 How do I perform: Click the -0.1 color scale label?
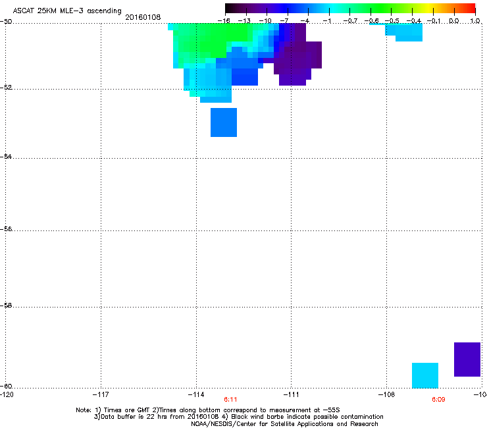pos(434,21)
